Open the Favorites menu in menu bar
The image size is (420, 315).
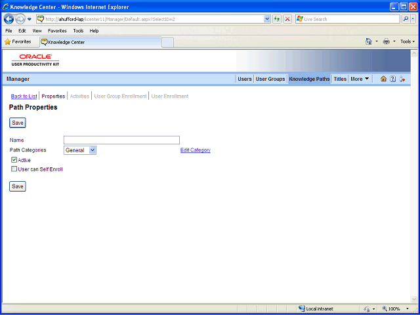[57, 31]
